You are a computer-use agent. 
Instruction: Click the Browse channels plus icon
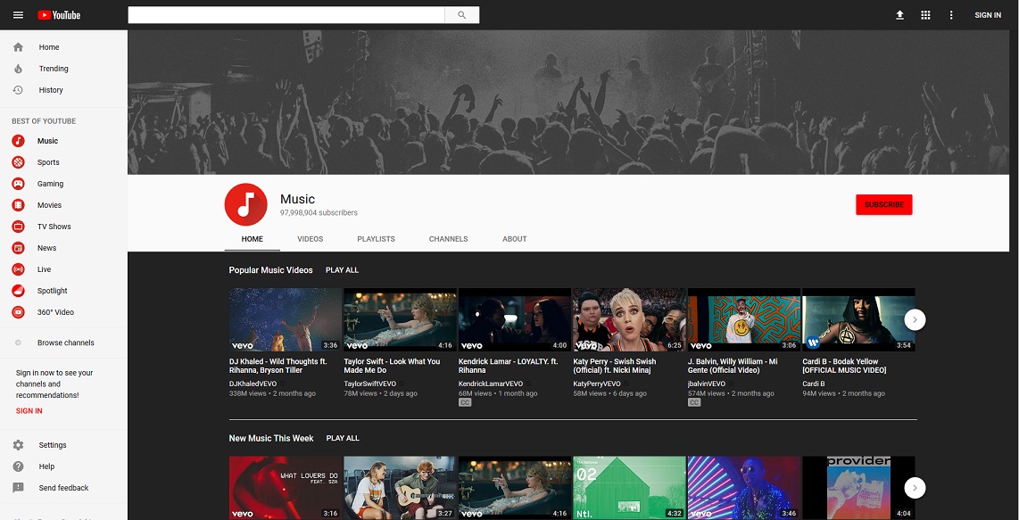tap(18, 343)
